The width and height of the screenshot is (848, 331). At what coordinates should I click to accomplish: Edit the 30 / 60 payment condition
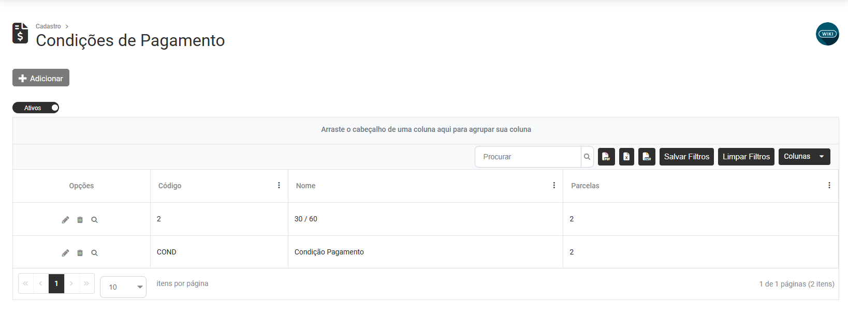pos(65,220)
